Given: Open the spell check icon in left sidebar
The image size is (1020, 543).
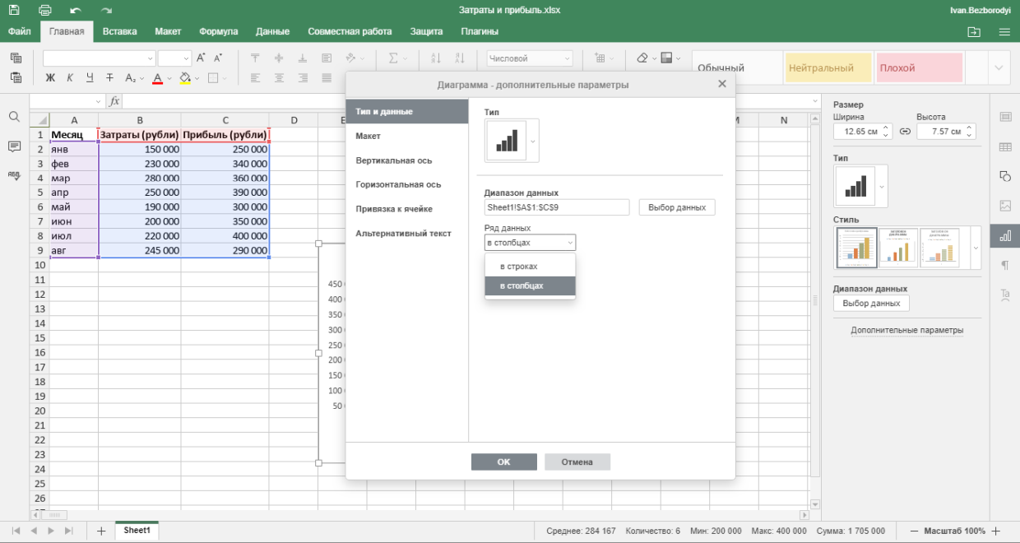Looking at the screenshot, I should pos(14,175).
